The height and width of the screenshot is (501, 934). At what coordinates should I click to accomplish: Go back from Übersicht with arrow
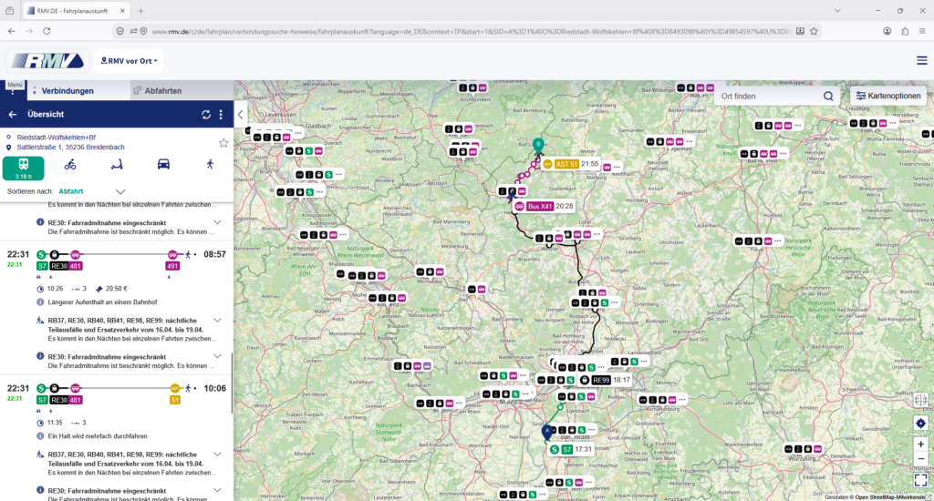(x=13, y=114)
